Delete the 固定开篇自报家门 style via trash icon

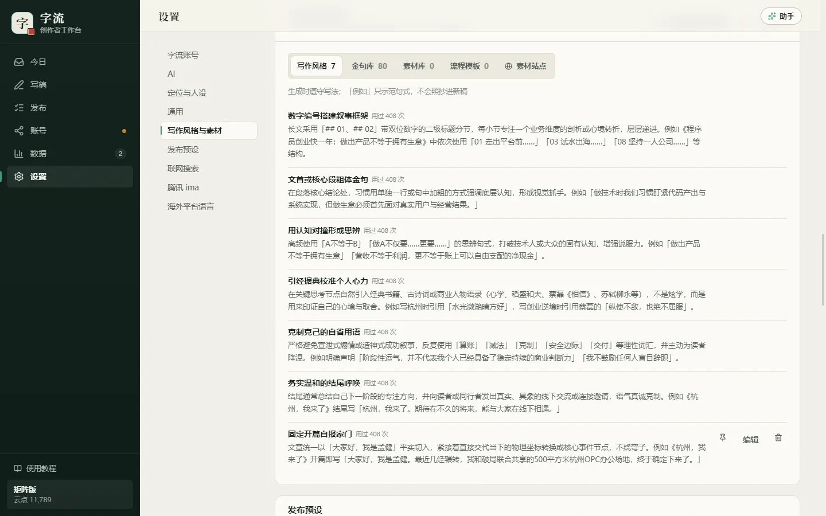pos(778,438)
